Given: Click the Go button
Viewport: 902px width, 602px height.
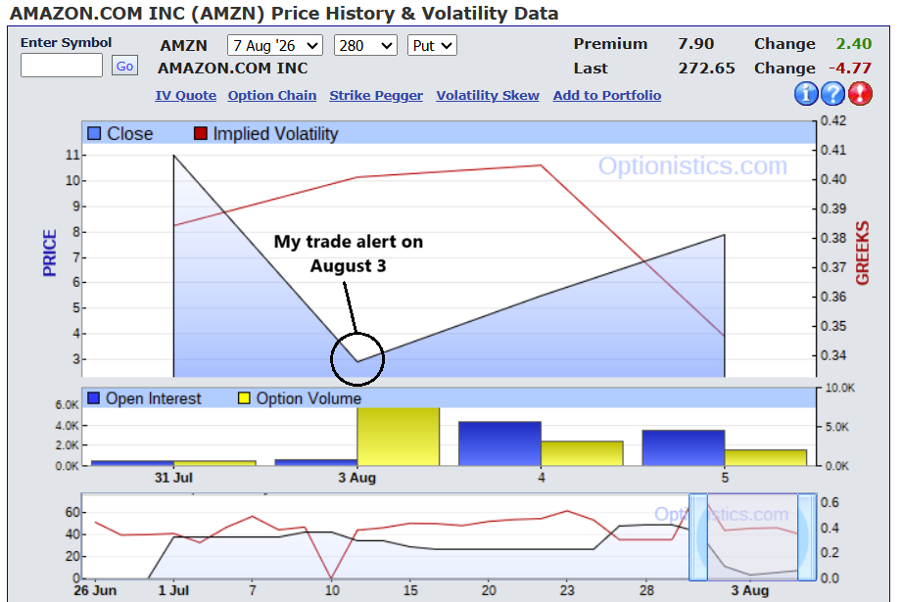Looking at the screenshot, I should (x=124, y=67).
